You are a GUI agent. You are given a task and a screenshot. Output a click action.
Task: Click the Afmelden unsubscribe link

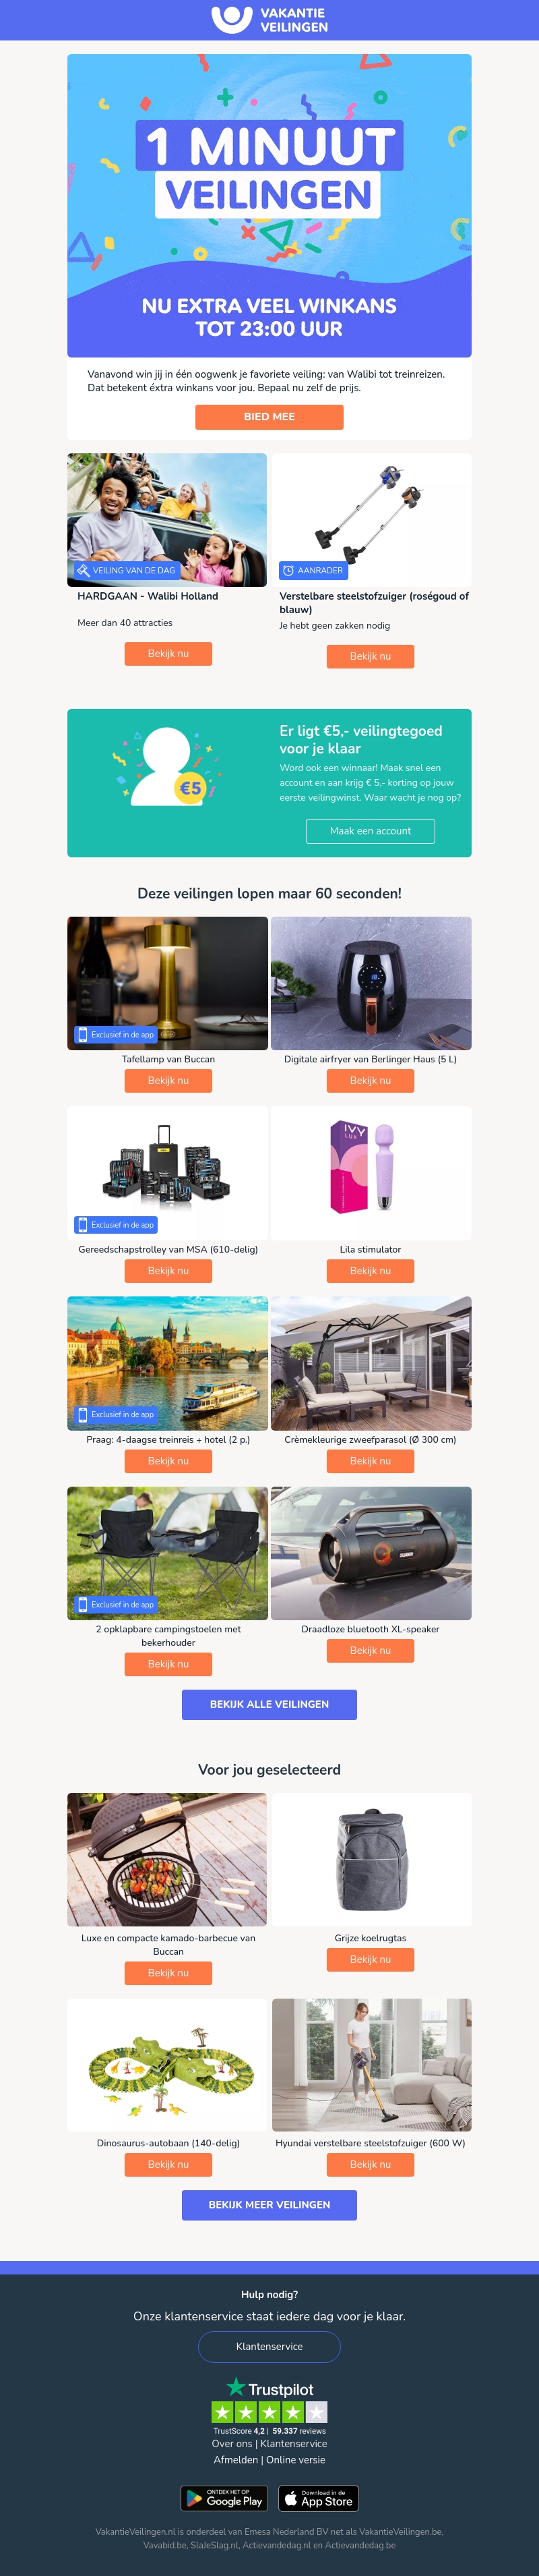[236, 2460]
